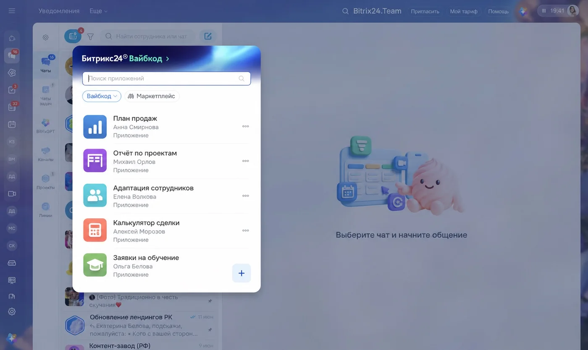Image resolution: width=588 pixels, height=350 pixels.
Task: Open the Заявки на обучение app icon
Action: [x=95, y=265]
